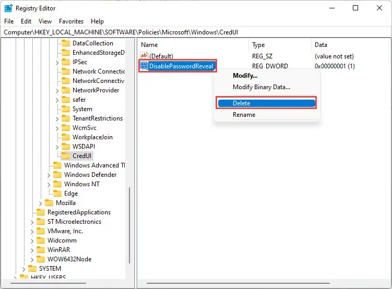Click the registry path address bar
The height and width of the screenshot is (289, 392).
[196, 32]
